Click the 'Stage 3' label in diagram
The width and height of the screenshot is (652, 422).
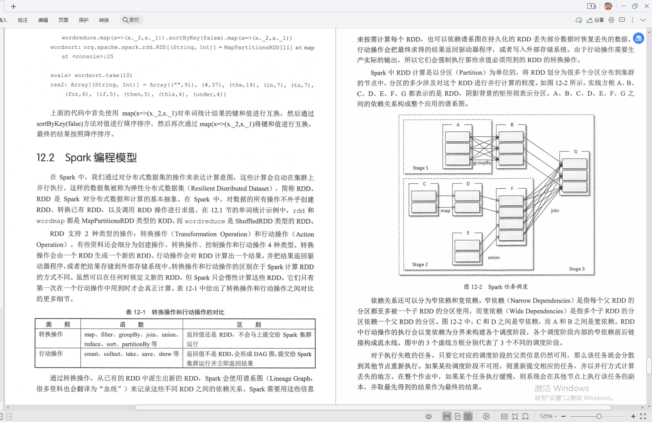[577, 269]
